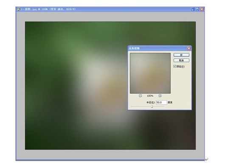Click the radius slider handle
Screen dimensions: 225x168
click(152, 106)
